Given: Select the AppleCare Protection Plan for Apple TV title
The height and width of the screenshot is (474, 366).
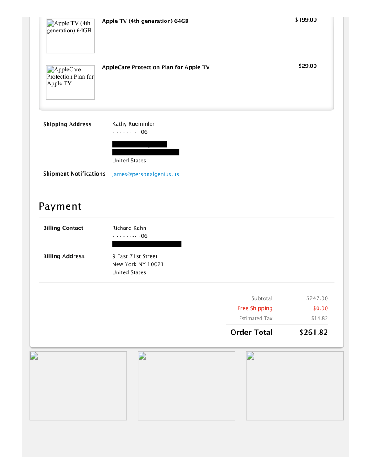Looking at the screenshot, I should (156, 67).
